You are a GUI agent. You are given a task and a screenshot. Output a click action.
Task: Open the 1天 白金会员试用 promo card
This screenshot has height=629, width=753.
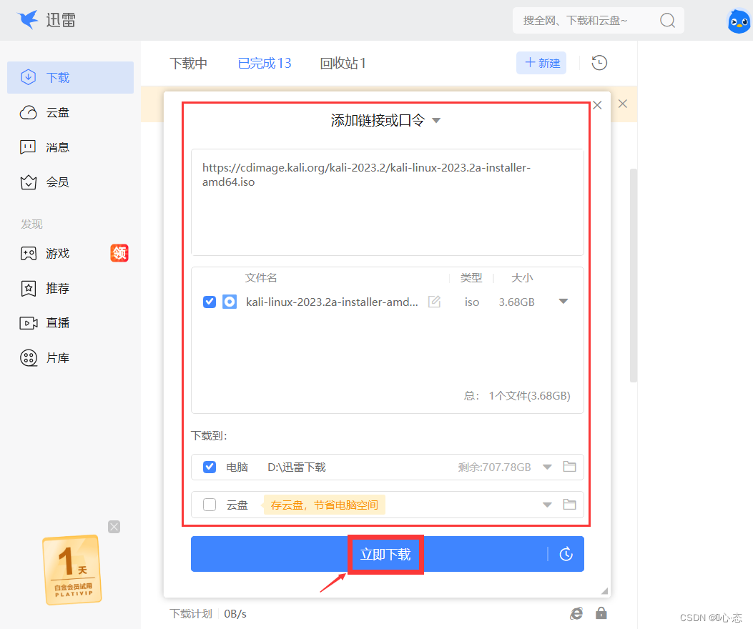[x=72, y=570]
